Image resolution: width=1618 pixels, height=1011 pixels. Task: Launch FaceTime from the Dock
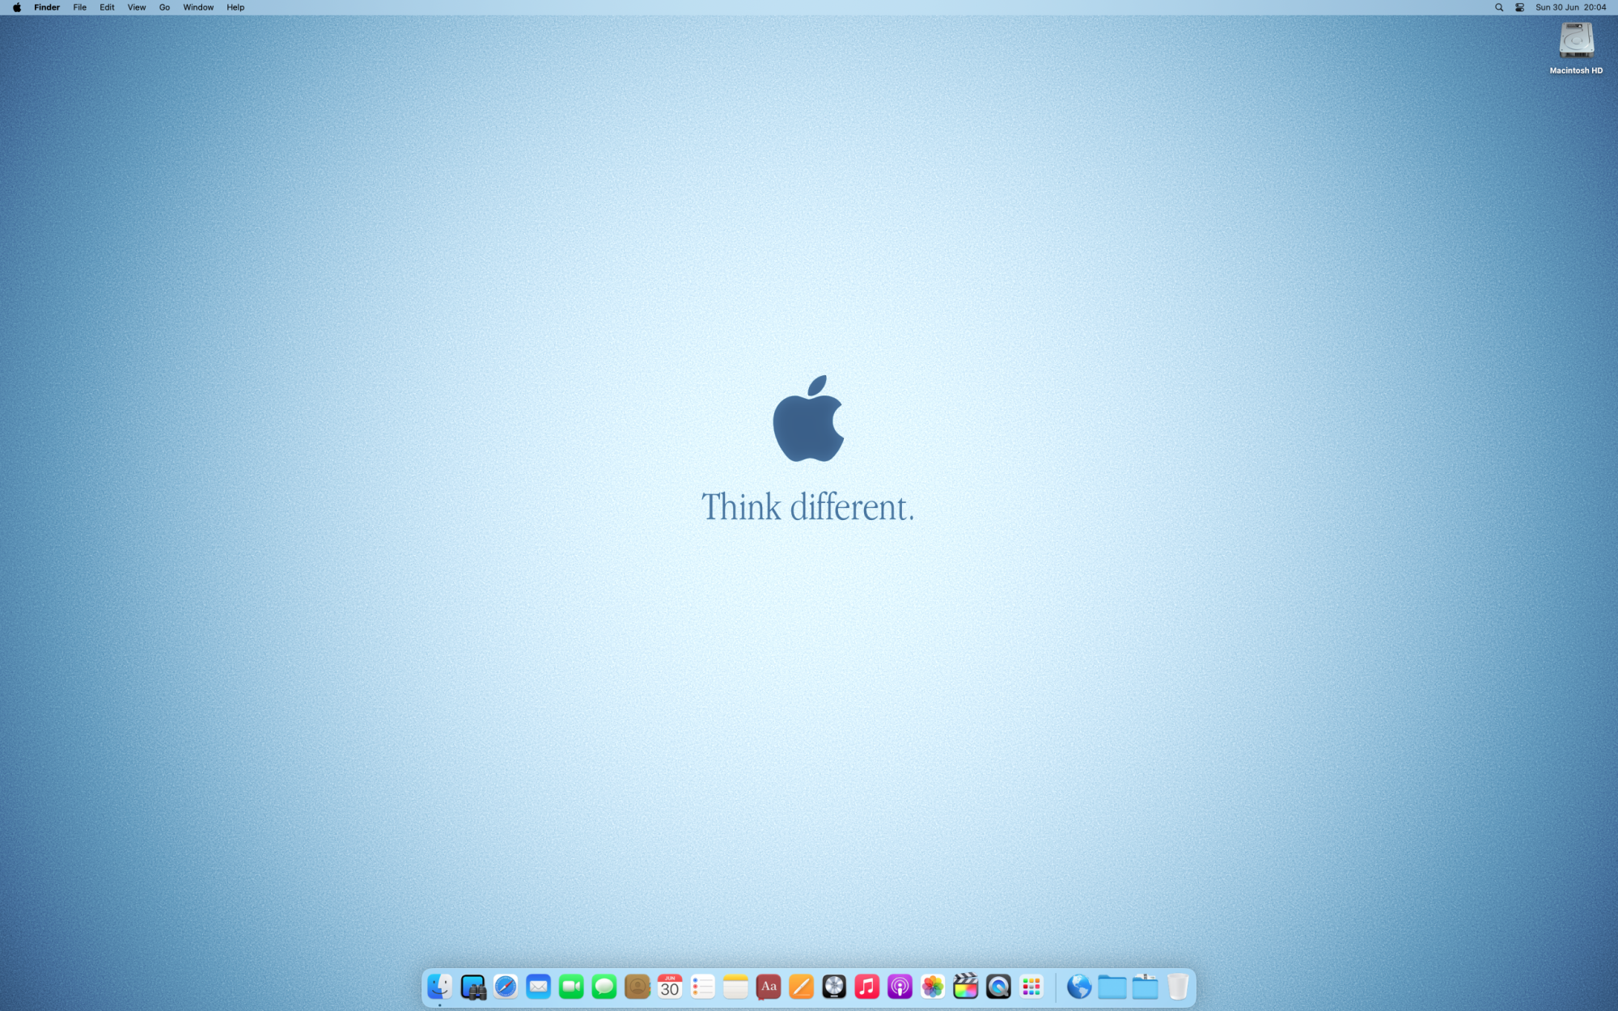point(571,987)
